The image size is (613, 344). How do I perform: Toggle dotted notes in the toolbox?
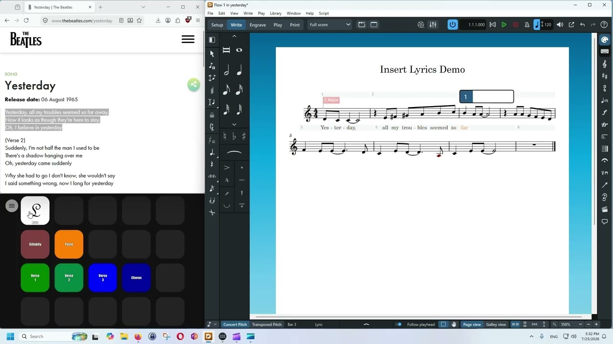[x=212, y=152]
